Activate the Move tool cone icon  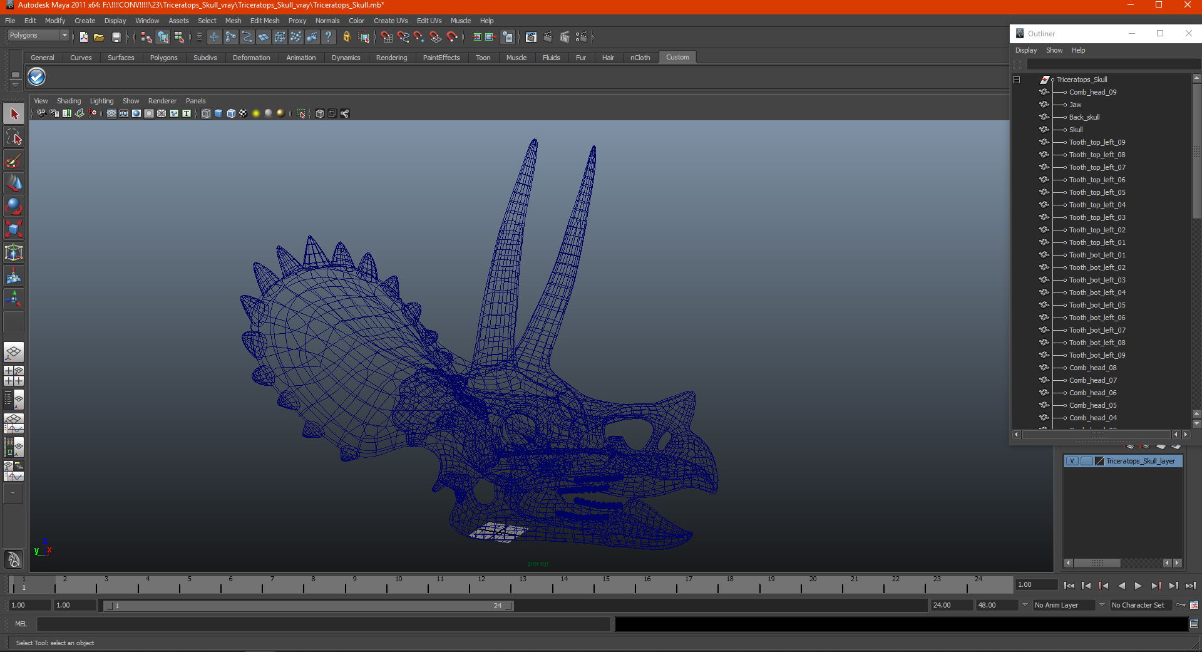pos(14,183)
